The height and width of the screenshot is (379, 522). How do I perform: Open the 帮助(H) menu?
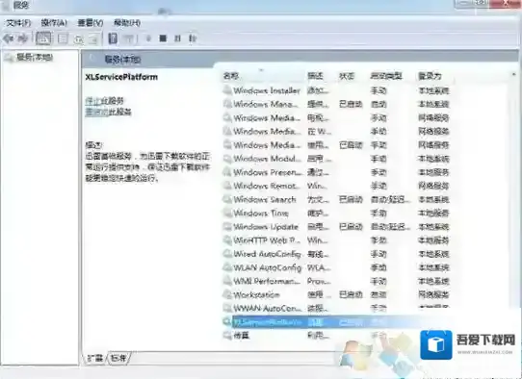(127, 23)
